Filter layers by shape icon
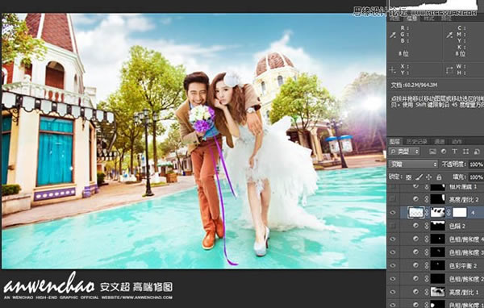This screenshot has width=484, height=308. click(x=465, y=152)
